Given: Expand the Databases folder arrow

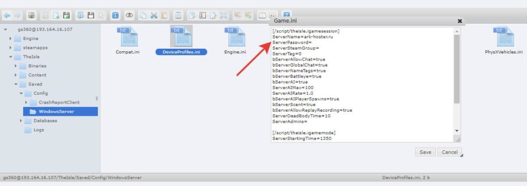Looking at the screenshot, I should tap(21, 121).
